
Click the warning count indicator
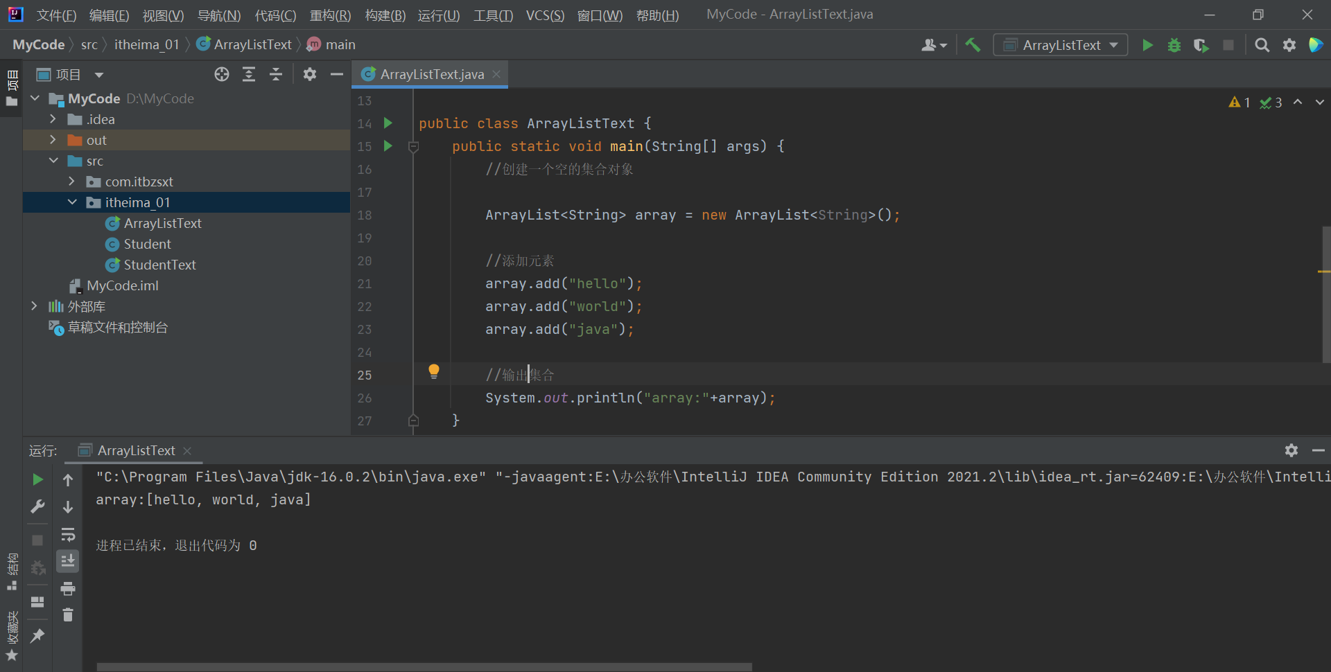click(x=1239, y=103)
